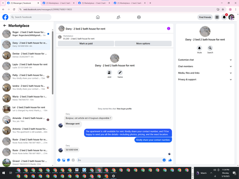Open Facebook notifications bell
This screenshot has height=179, width=239.
tap(224, 17)
